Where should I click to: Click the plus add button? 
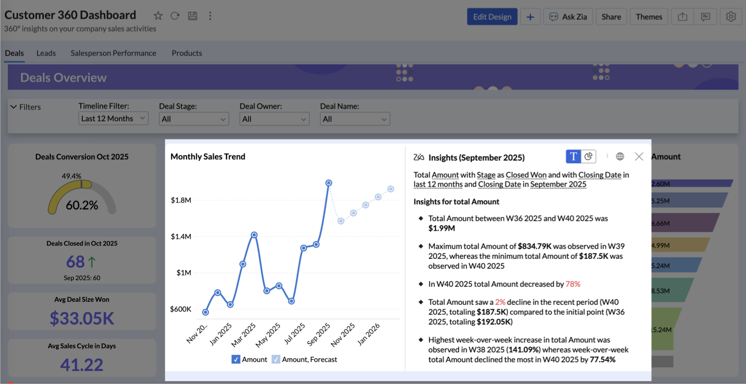pyautogui.click(x=530, y=17)
